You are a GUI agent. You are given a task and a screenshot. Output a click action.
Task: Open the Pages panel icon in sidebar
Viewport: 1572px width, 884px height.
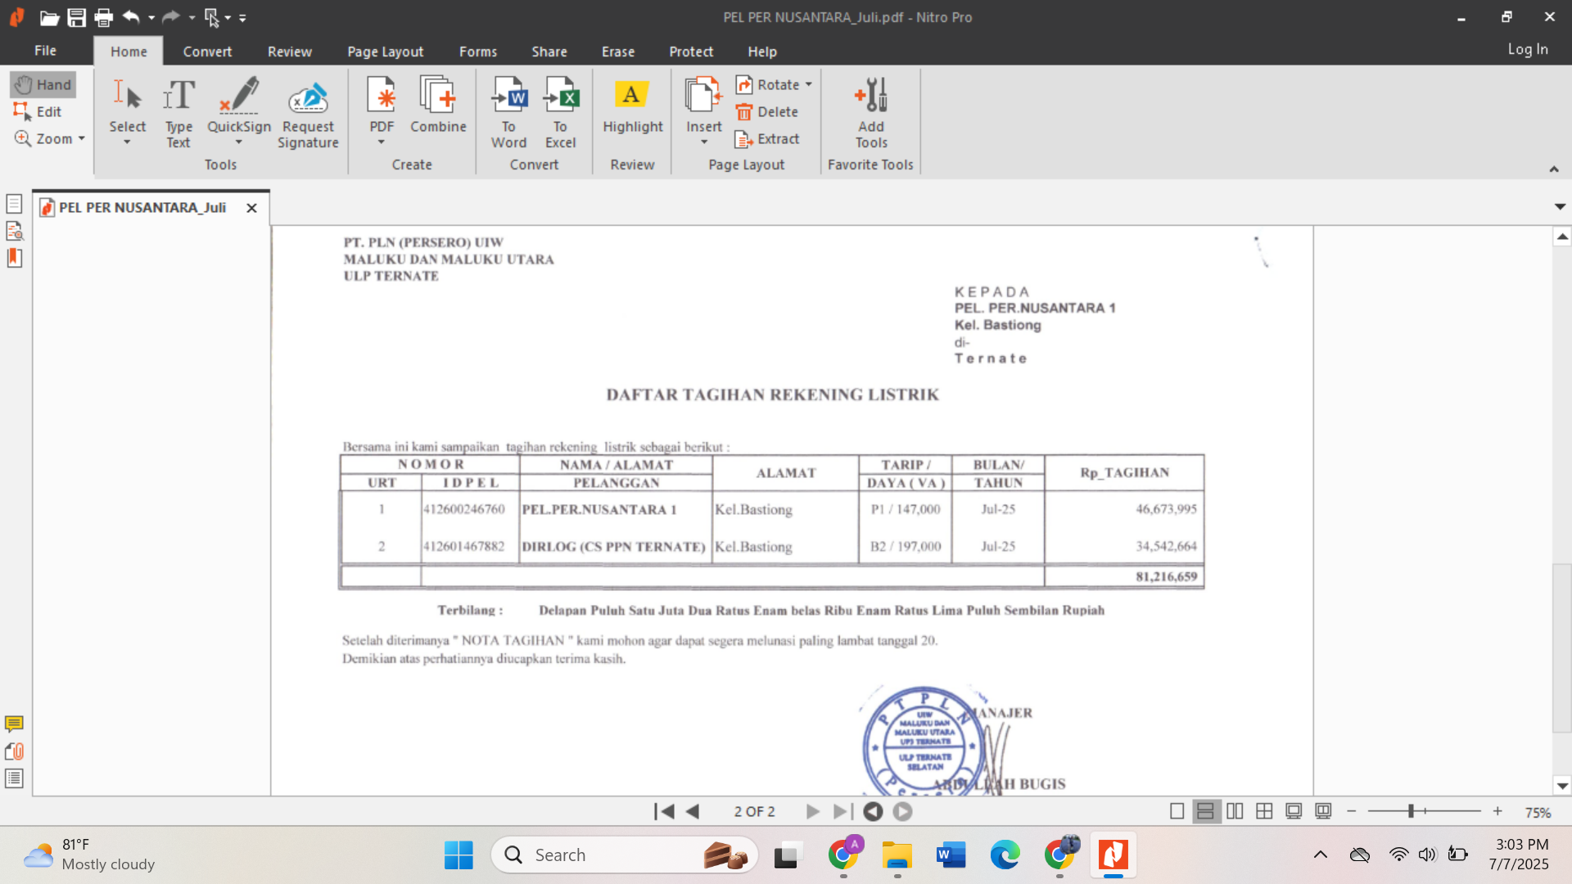14,204
